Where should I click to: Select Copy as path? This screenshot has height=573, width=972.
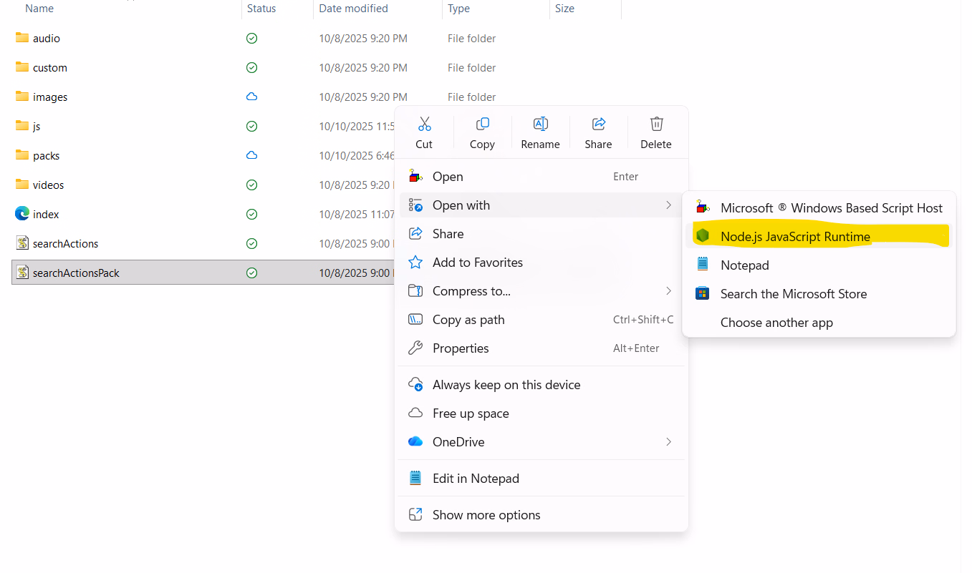click(x=468, y=320)
